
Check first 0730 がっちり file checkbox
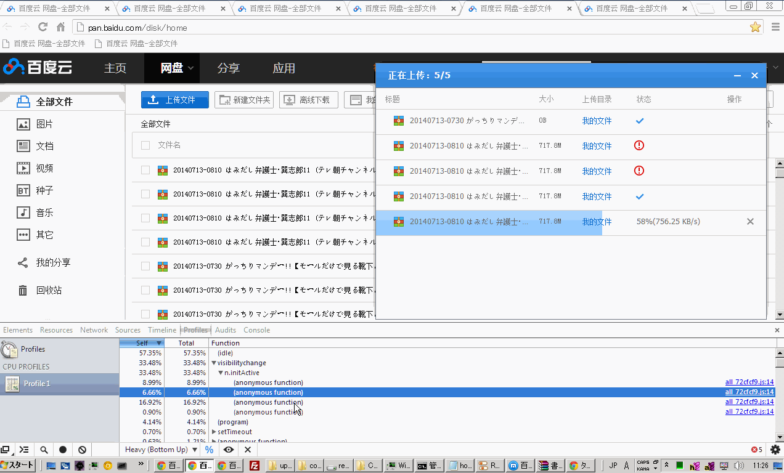(x=145, y=266)
